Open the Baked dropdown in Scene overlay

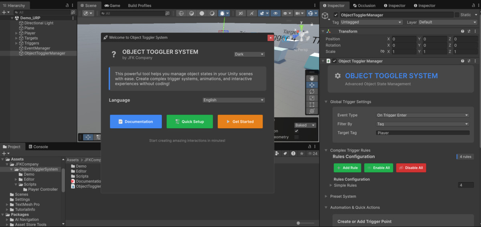coord(305,125)
